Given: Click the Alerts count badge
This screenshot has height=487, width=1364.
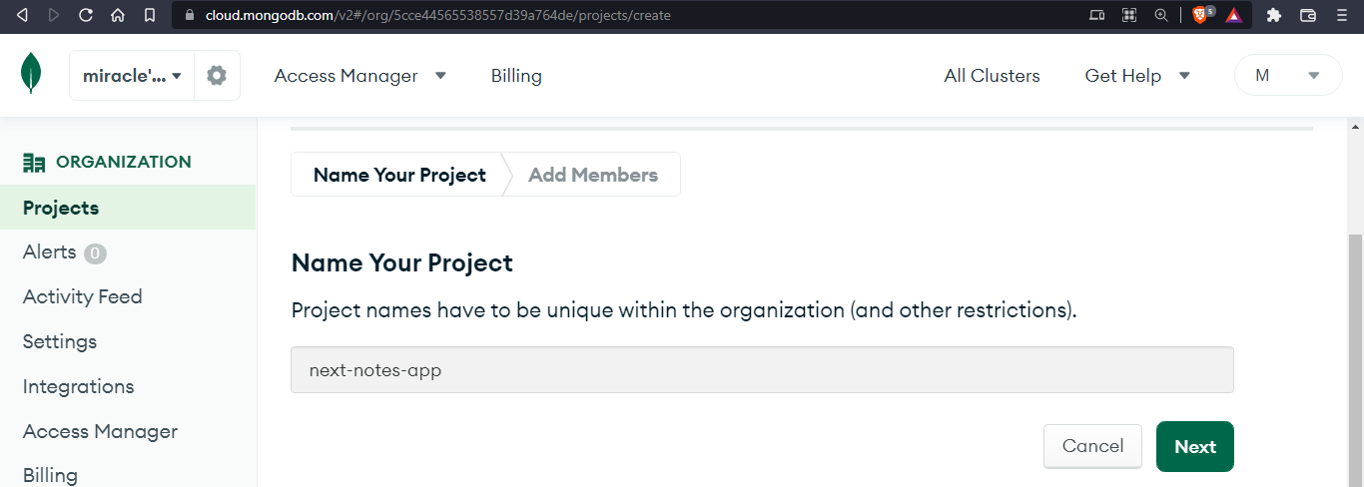Looking at the screenshot, I should (95, 253).
